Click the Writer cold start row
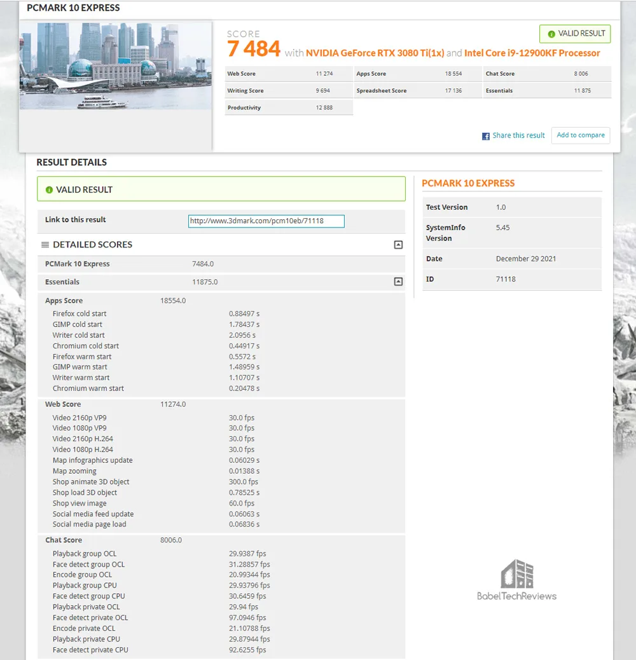 tap(221, 335)
